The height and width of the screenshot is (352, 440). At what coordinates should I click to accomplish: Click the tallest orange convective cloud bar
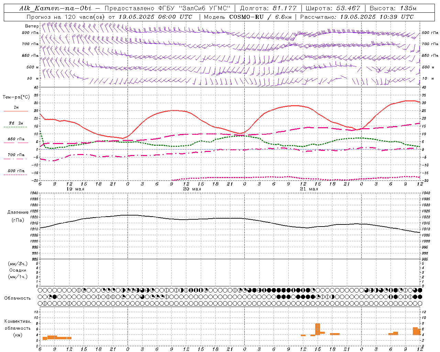tap(318, 329)
